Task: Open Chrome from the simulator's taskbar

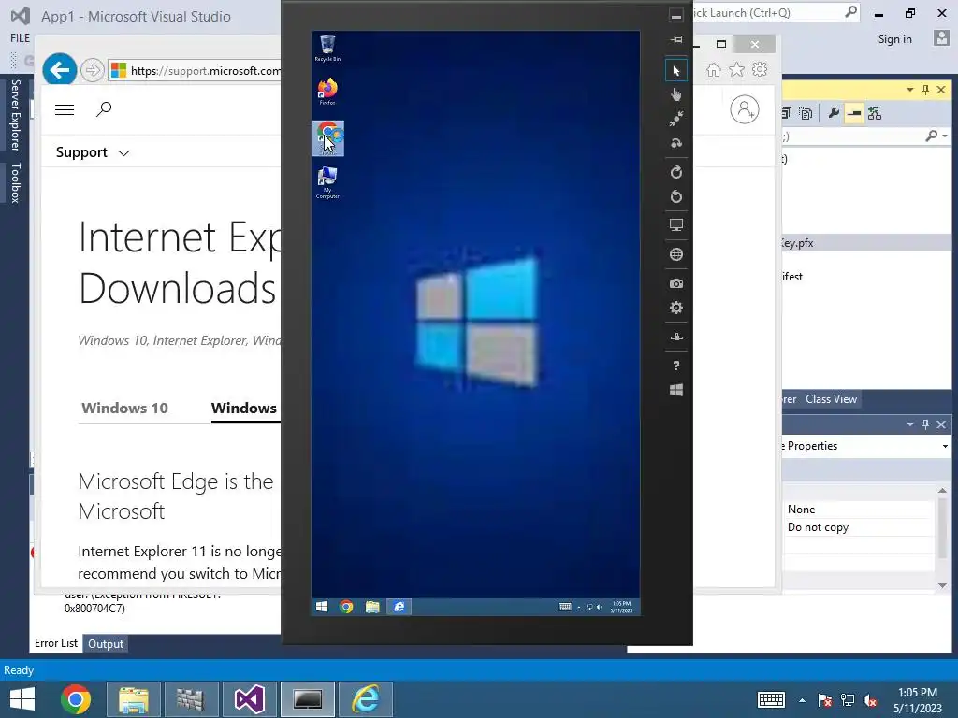Action: point(346,606)
